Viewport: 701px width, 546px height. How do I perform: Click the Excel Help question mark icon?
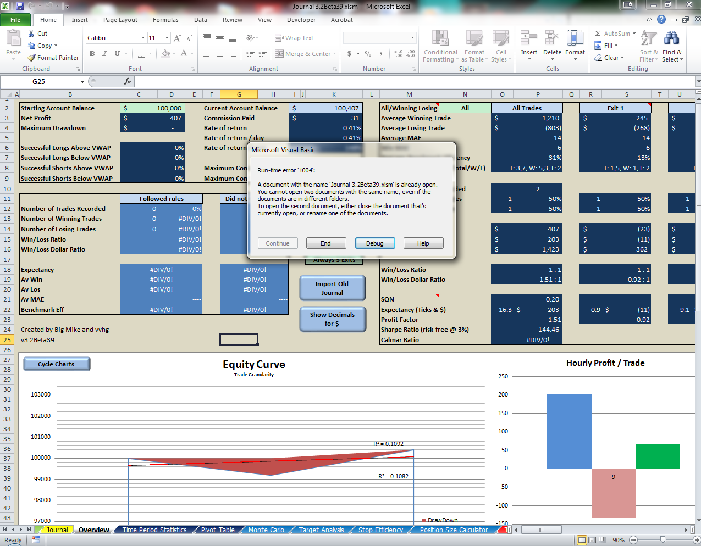661,20
